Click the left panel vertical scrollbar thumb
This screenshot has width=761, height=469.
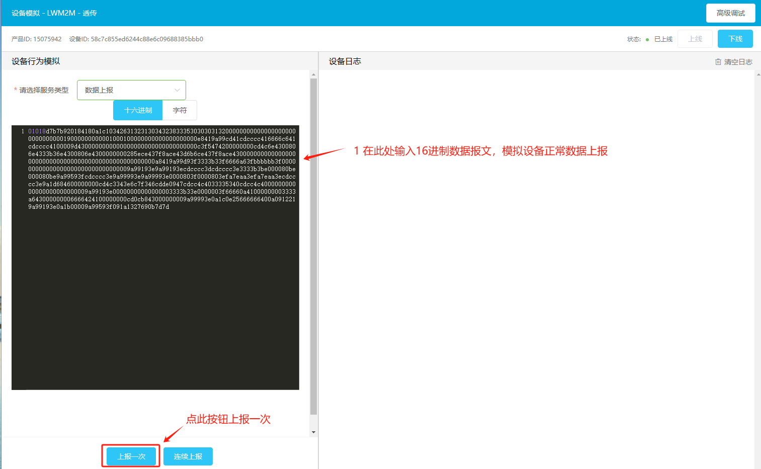pos(313,247)
